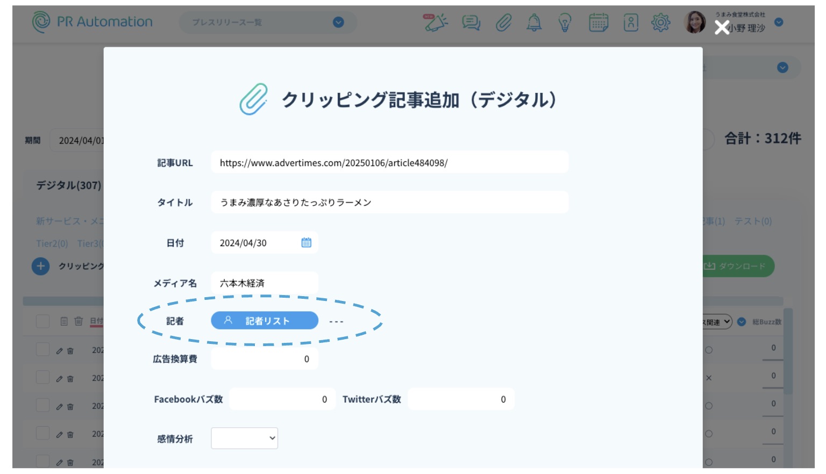Open the chat messages icon
The width and height of the screenshot is (826, 474).
click(471, 22)
